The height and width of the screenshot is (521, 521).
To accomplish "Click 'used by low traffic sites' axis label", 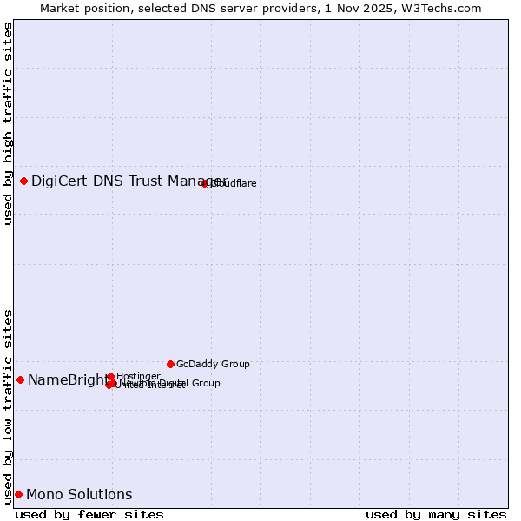I will click(x=8, y=406).
